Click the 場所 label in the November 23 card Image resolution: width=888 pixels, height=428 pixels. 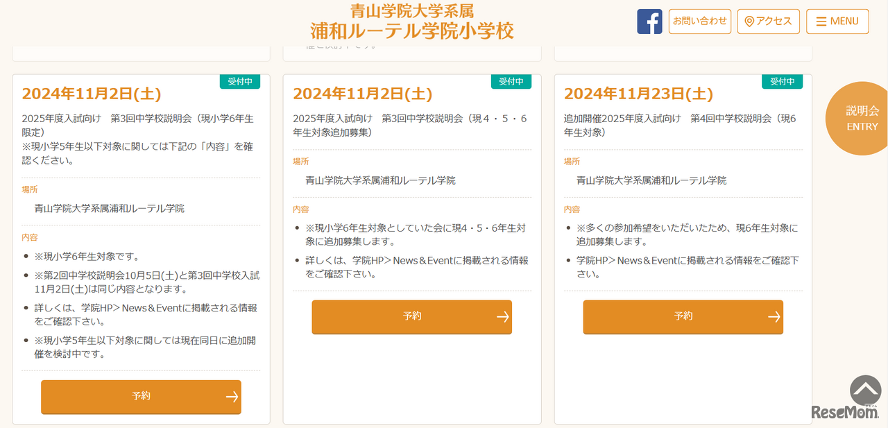(572, 161)
